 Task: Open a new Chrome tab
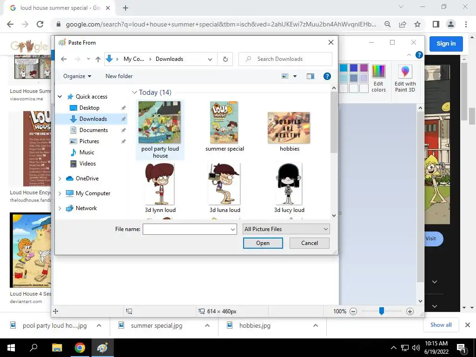(x=126, y=8)
